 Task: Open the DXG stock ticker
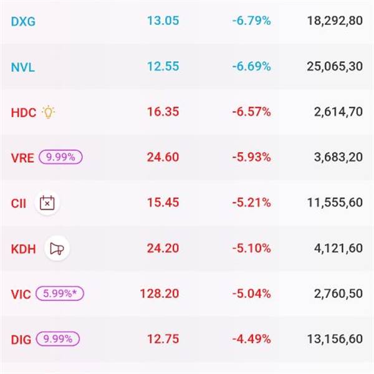pyautogui.click(x=23, y=21)
